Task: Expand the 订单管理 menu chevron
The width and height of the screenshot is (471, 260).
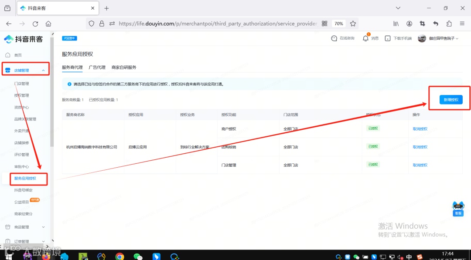Action: click(43, 241)
